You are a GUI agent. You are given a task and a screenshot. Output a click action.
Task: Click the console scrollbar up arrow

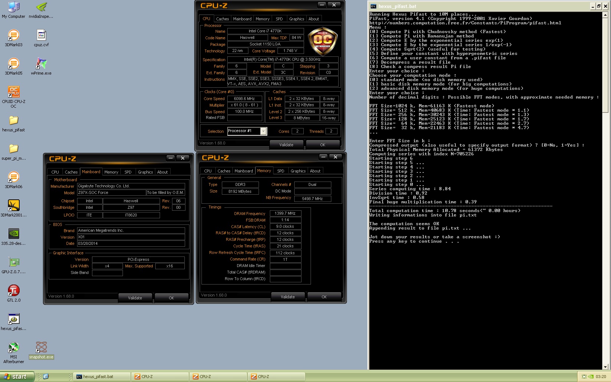pyautogui.click(x=605, y=15)
